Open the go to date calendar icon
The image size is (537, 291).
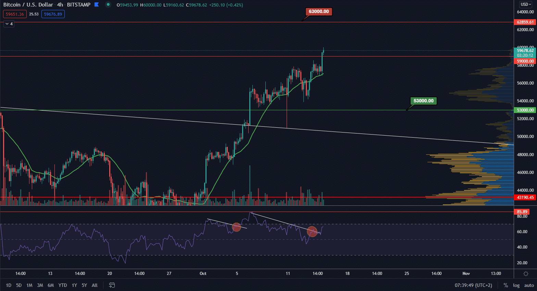112,285
